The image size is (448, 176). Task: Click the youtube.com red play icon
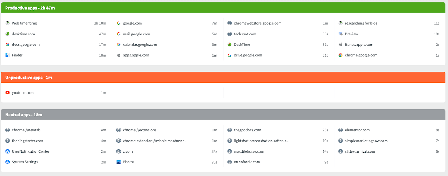7,92
